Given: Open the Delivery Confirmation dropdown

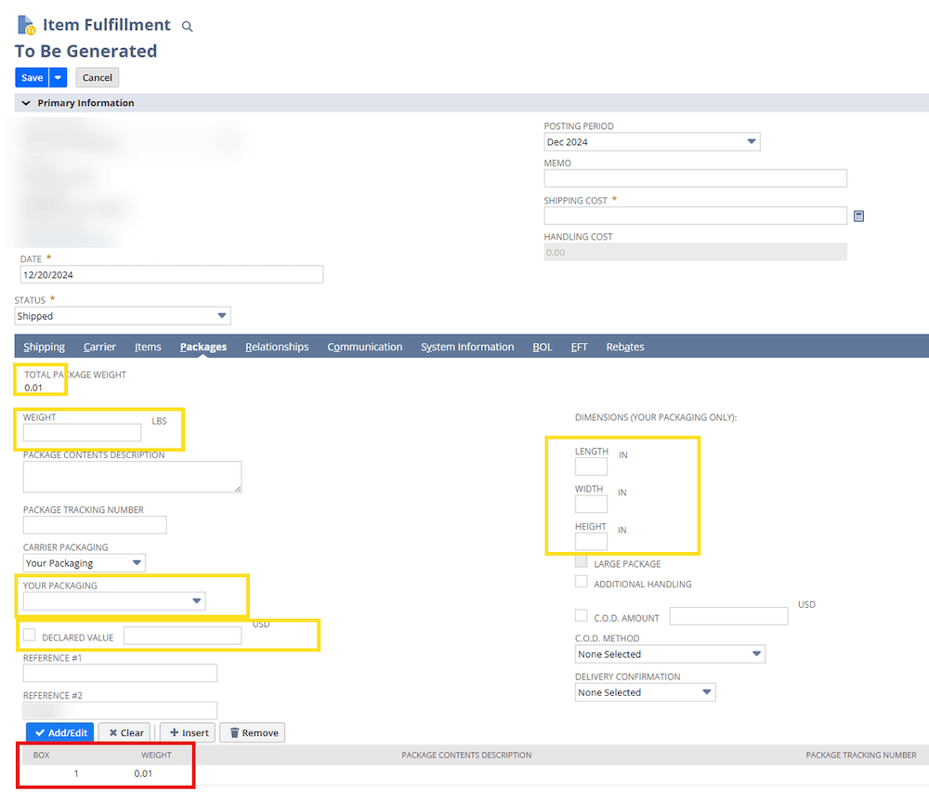Looking at the screenshot, I should [x=646, y=692].
